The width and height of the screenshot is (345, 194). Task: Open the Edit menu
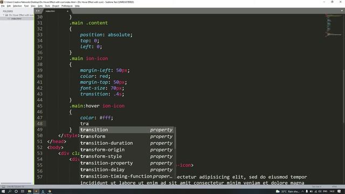[x=9, y=6]
